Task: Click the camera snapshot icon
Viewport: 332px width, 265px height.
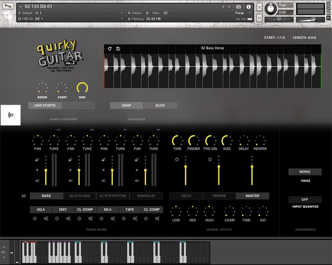Action: point(238,7)
